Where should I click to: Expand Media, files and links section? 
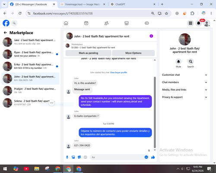pos(185,90)
